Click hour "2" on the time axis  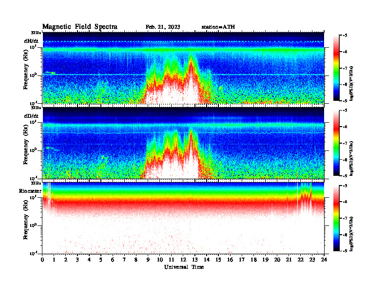66,260
